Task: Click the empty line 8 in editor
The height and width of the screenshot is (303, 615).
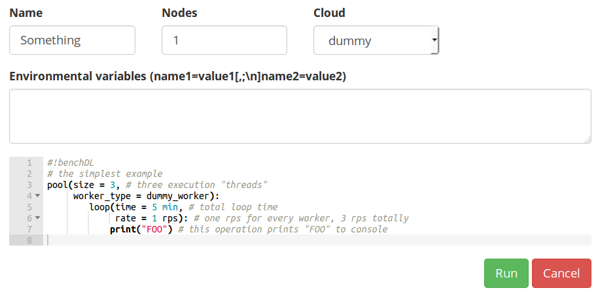Action: coord(317,240)
